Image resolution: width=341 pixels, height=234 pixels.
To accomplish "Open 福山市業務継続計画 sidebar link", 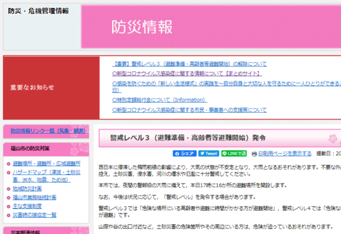I will 34,198.
